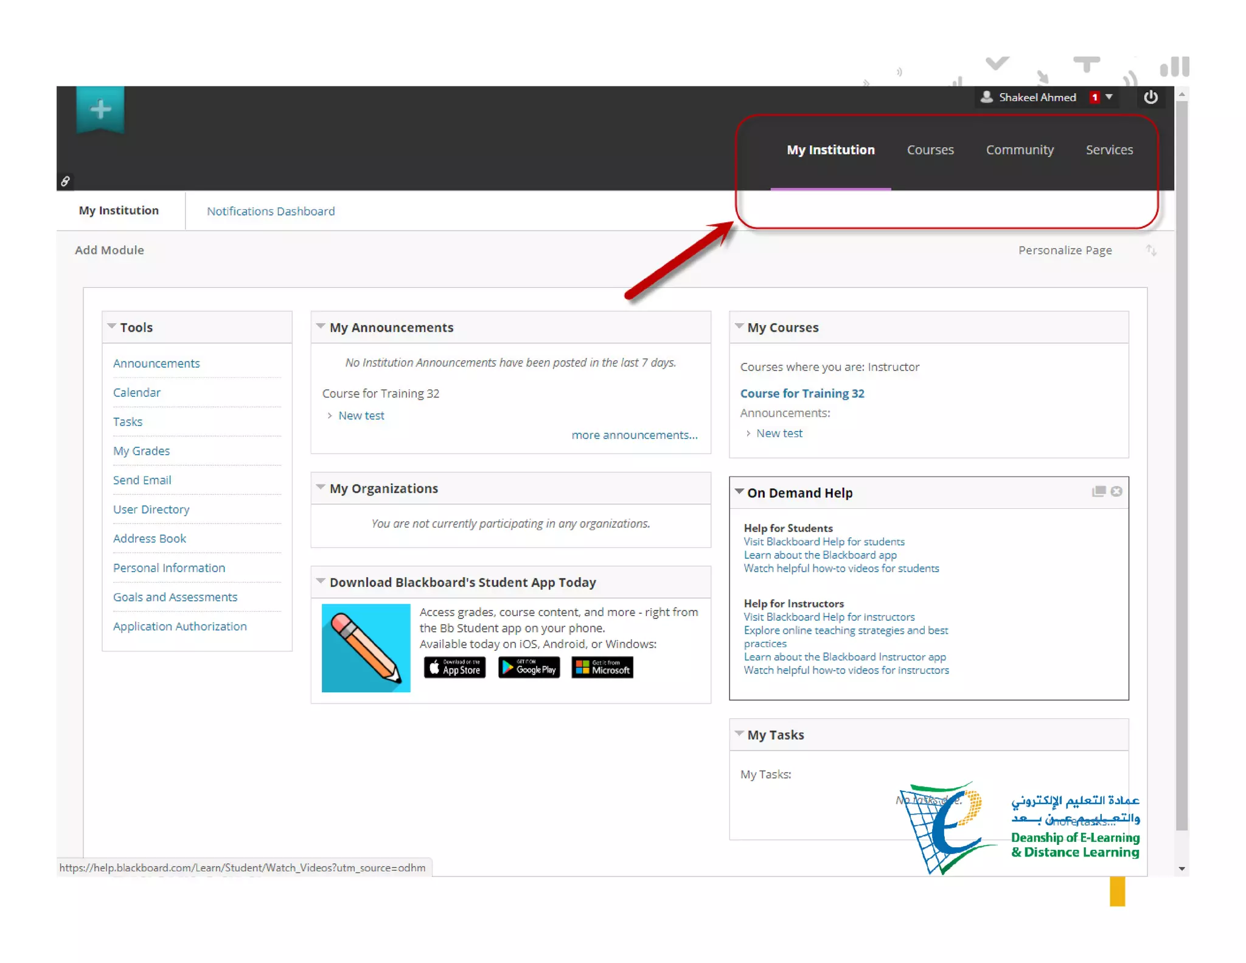Viewport: 1246px width, 963px height.
Task: Click the Microsoft store badge
Action: coord(602,668)
